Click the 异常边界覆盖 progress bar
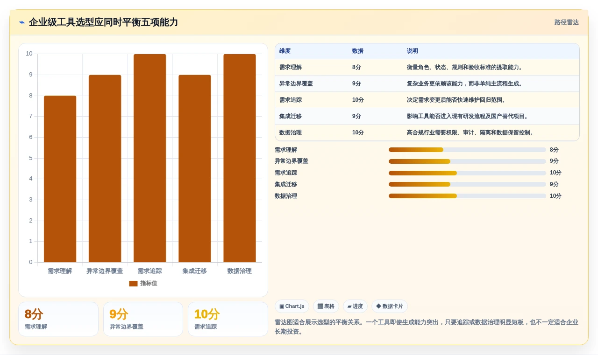Image resolution: width=598 pixels, height=355 pixels. pyautogui.click(x=467, y=161)
